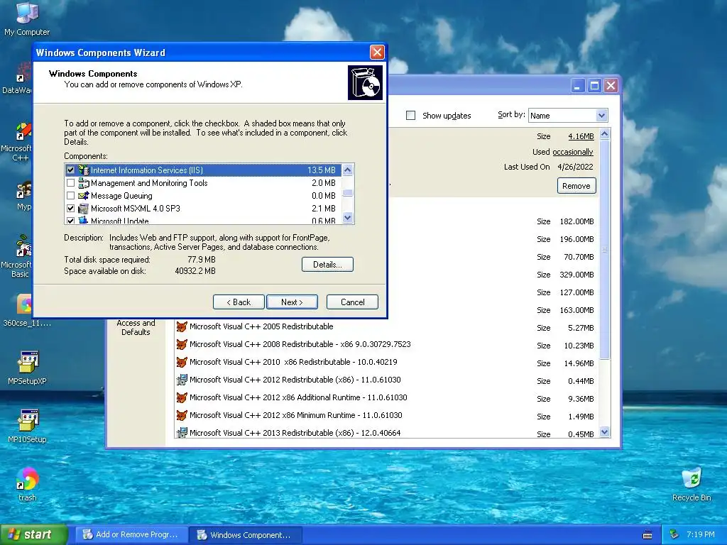Screen dimensions: 727x545
Task: Click the Microsoft MSXML 4.0 SP3 icon
Action: (84, 209)
